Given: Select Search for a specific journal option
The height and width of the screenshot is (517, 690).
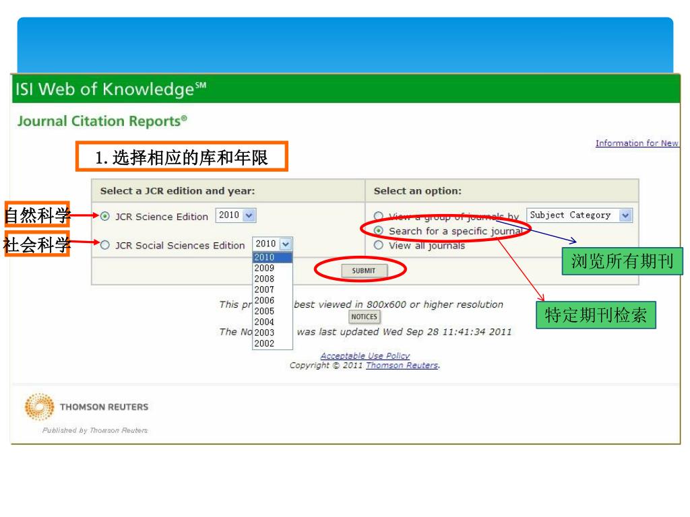Looking at the screenshot, I should point(379,230).
